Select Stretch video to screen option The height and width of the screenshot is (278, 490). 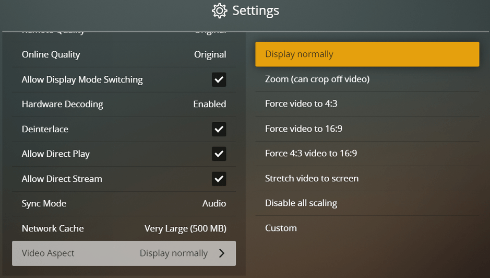tap(312, 178)
